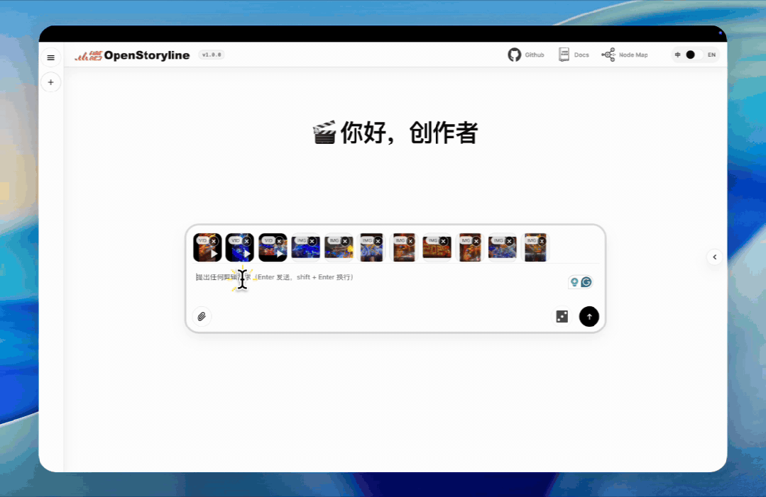766x497 pixels.
Task: Click the paperclip attach file icon
Action: 202,316
